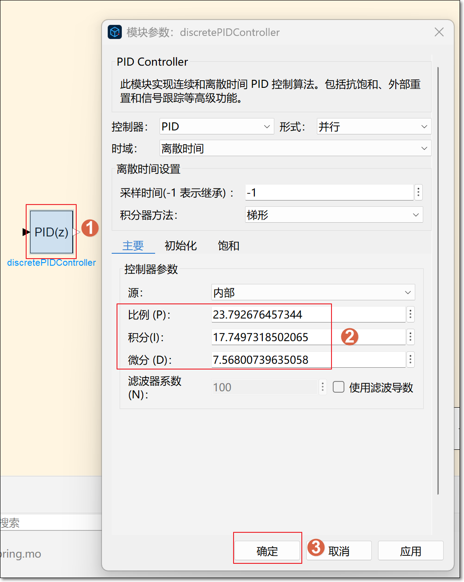Close the 模块参数 dialog
Viewport: 464px width, 582px height.
tap(439, 32)
